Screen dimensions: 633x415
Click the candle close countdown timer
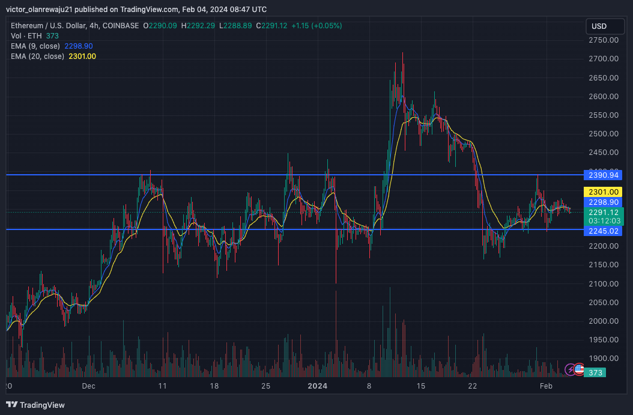[605, 220]
